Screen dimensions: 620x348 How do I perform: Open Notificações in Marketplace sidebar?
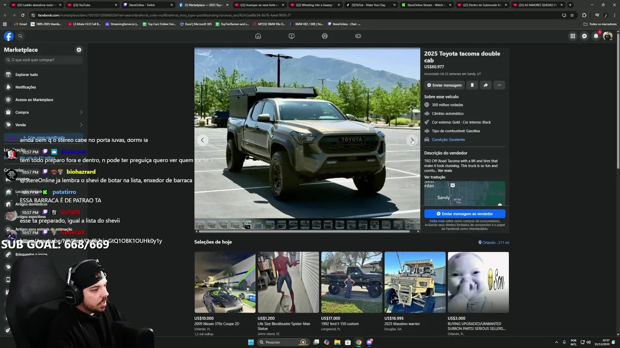pyautogui.click(x=44, y=87)
